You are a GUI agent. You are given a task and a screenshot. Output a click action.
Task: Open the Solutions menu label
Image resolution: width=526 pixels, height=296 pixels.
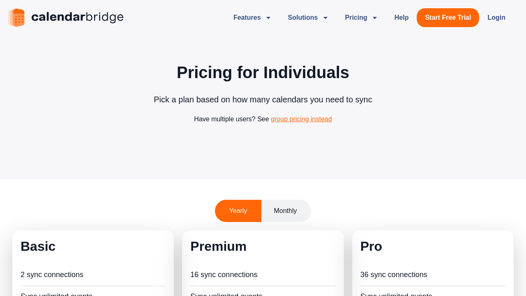tap(302, 18)
